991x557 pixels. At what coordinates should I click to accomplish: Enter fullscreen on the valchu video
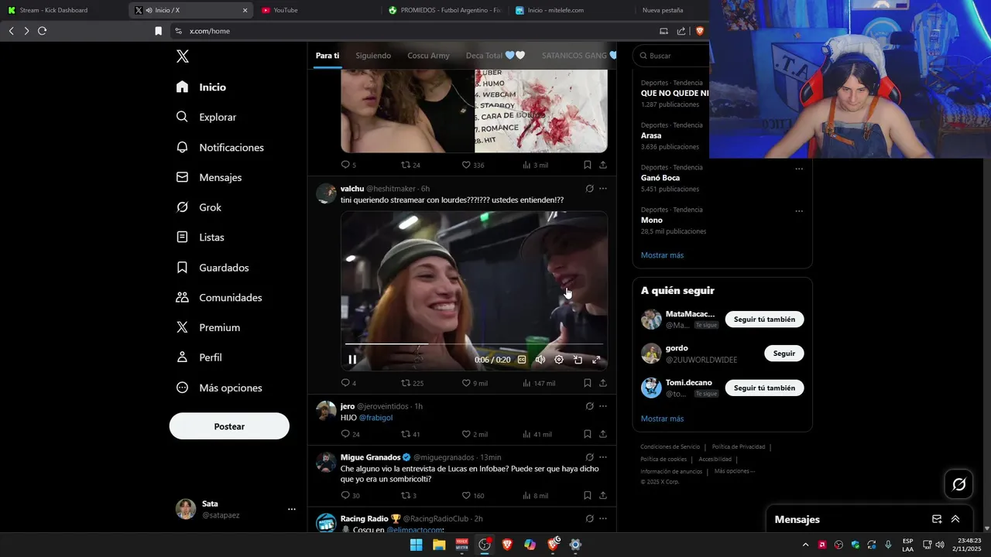tap(596, 360)
